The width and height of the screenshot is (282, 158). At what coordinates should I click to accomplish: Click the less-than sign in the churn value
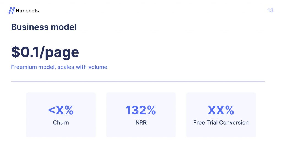tap(51, 110)
